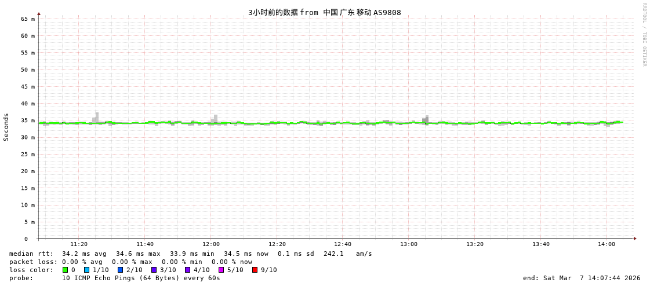
Task: Click the 33.9 ms min value
Action: (192, 254)
